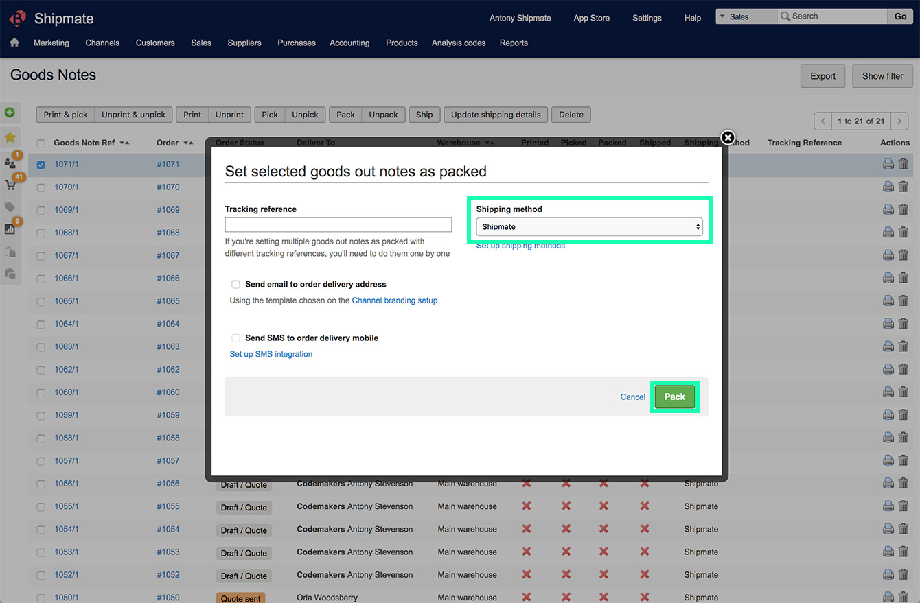920x603 pixels.
Task: Open the Channels menu
Action: (102, 43)
